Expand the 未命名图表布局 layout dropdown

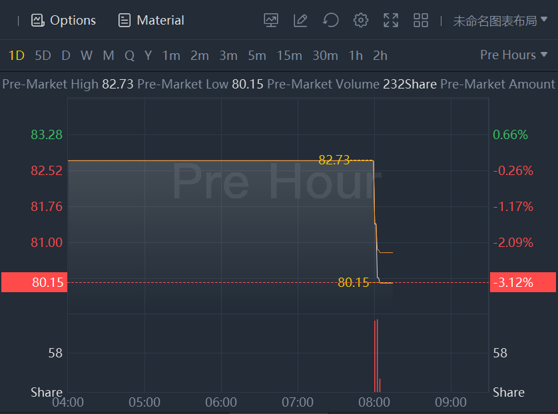[500, 21]
